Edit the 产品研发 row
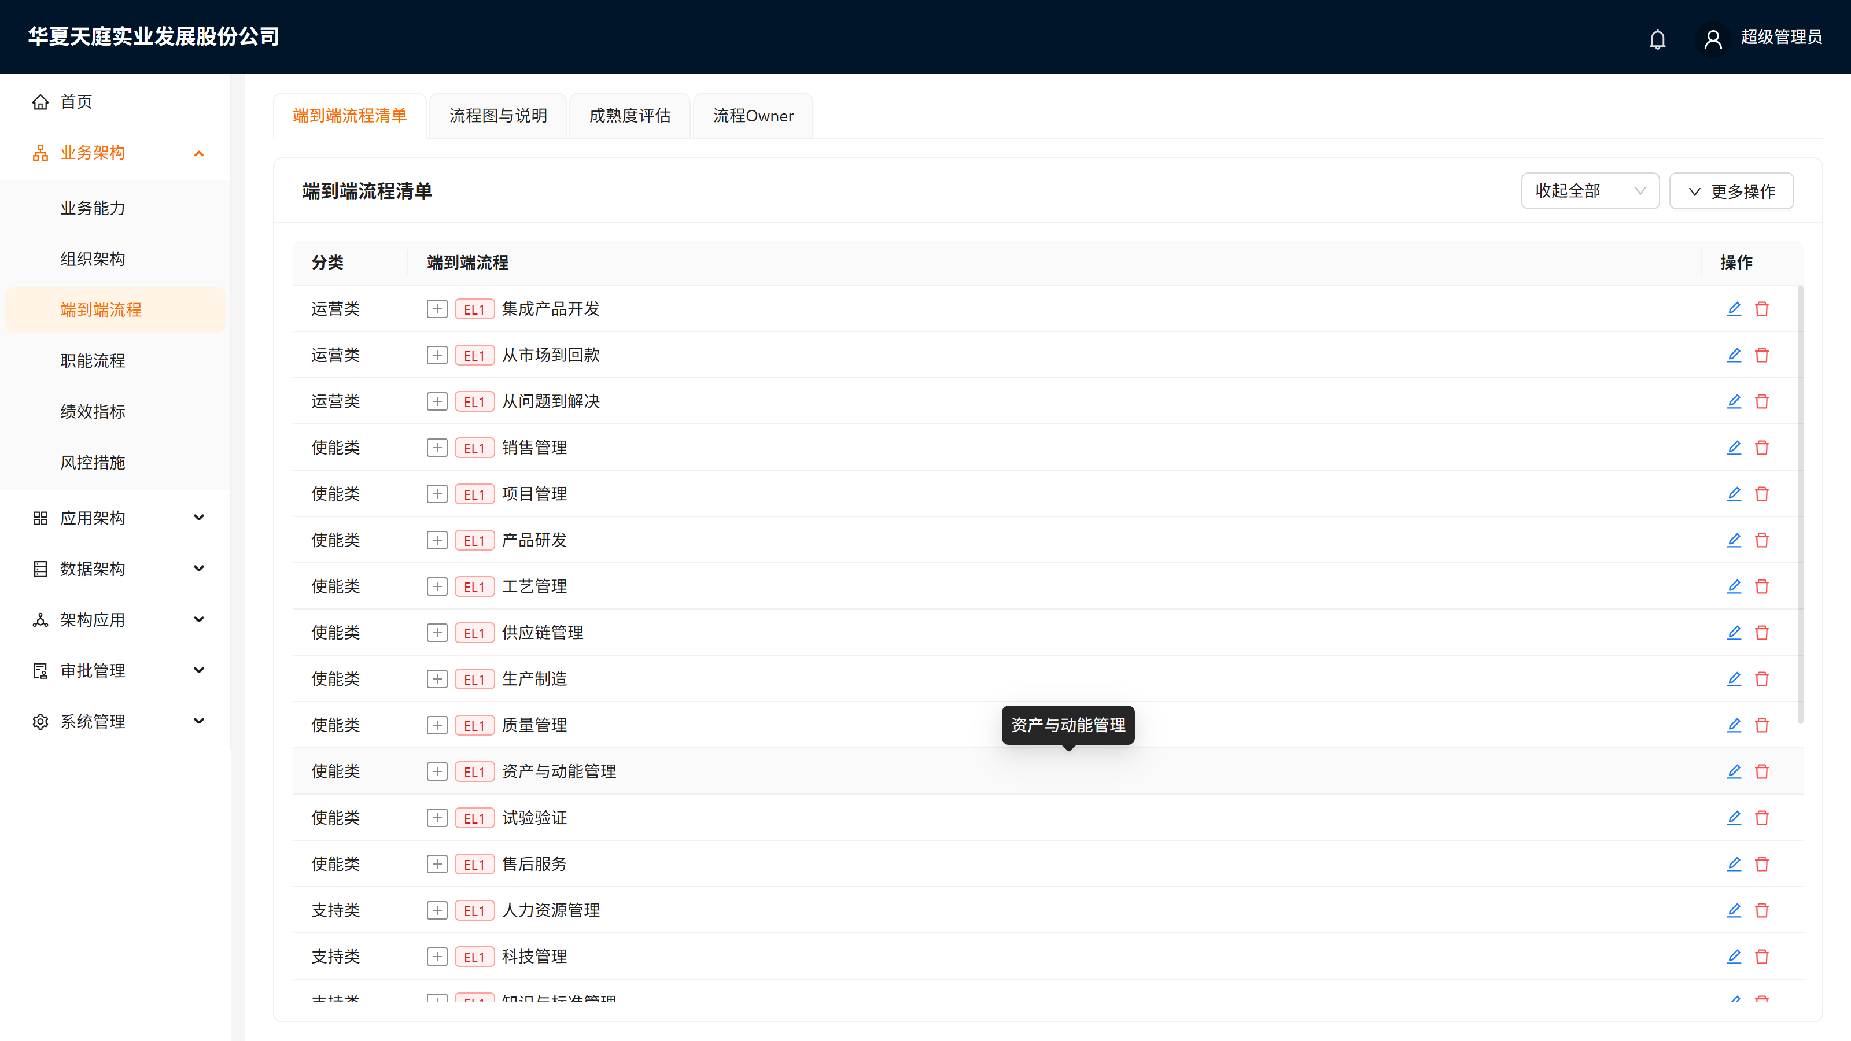 click(1734, 540)
